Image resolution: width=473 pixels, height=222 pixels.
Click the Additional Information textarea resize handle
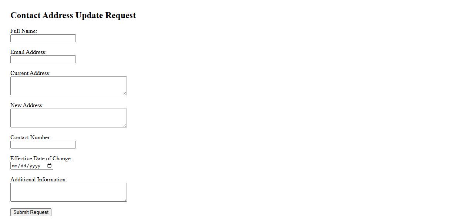tap(125, 200)
